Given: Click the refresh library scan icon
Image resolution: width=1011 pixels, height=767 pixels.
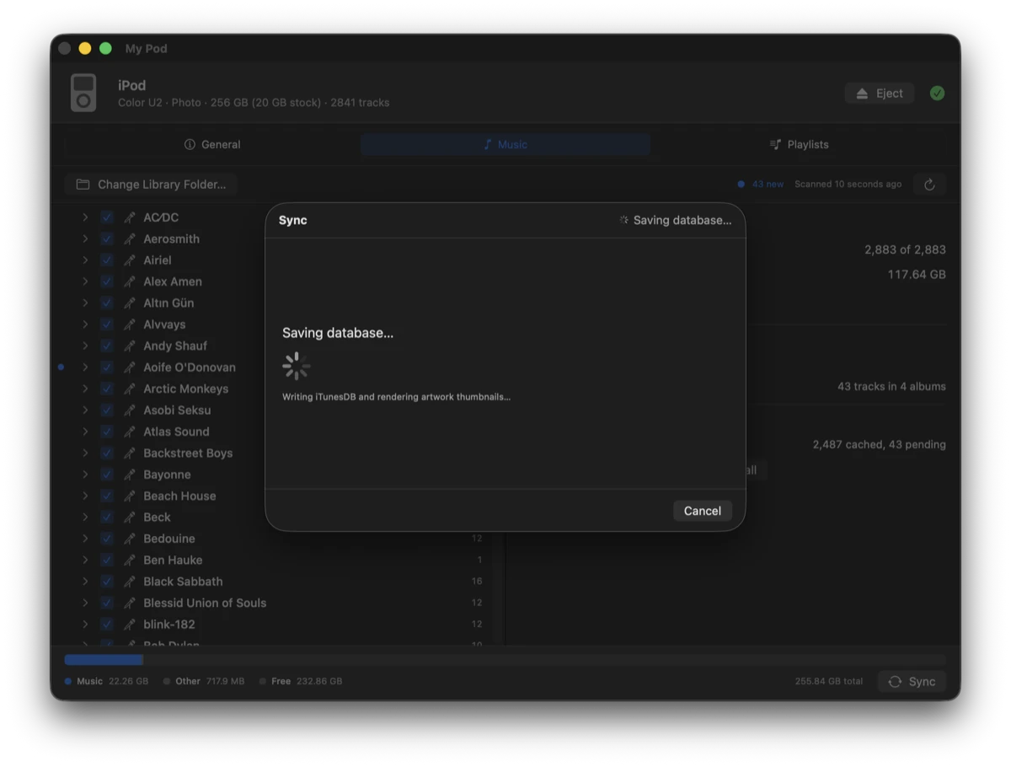Looking at the screenshot, I should [x=929, y=185].
